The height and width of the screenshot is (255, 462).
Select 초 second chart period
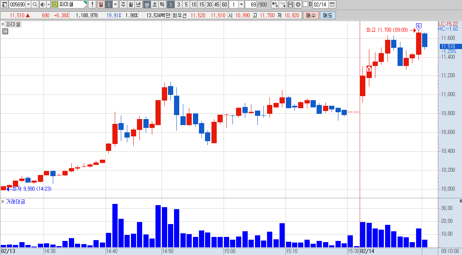click(x=154, y=4)
